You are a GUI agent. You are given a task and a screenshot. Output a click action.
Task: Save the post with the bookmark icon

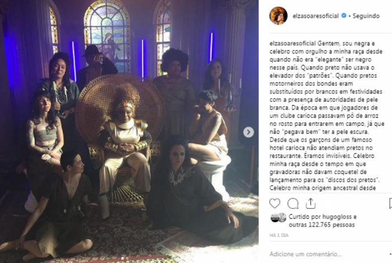click(x=390, y=204)
